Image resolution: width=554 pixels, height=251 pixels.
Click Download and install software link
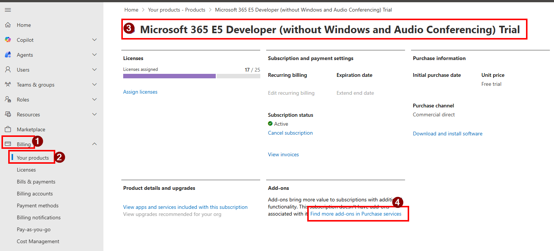click(448, 134)
